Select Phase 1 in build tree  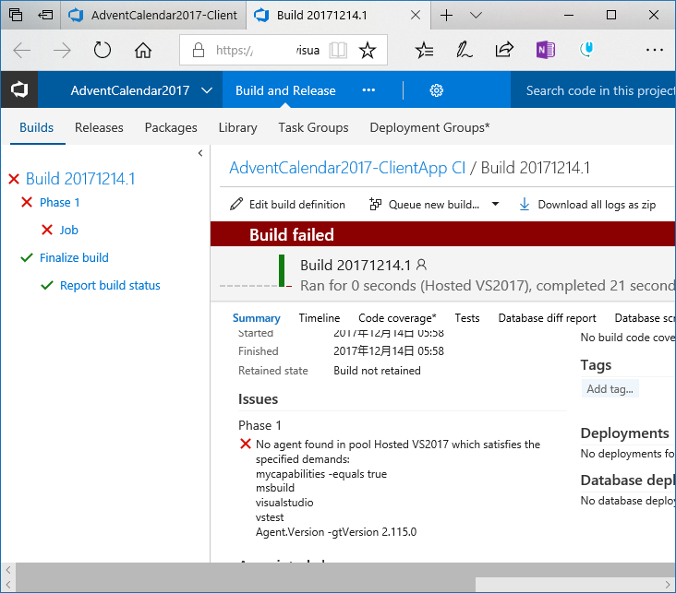(x=60, y=202)
